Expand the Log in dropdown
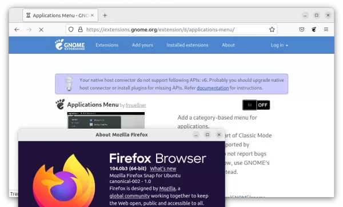 point(280,45)
